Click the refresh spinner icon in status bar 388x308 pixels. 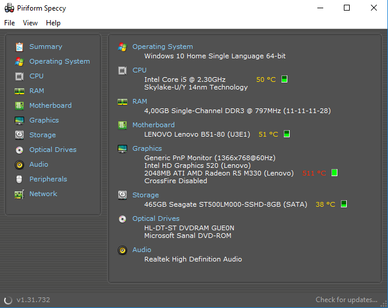[x=8, y=300]
